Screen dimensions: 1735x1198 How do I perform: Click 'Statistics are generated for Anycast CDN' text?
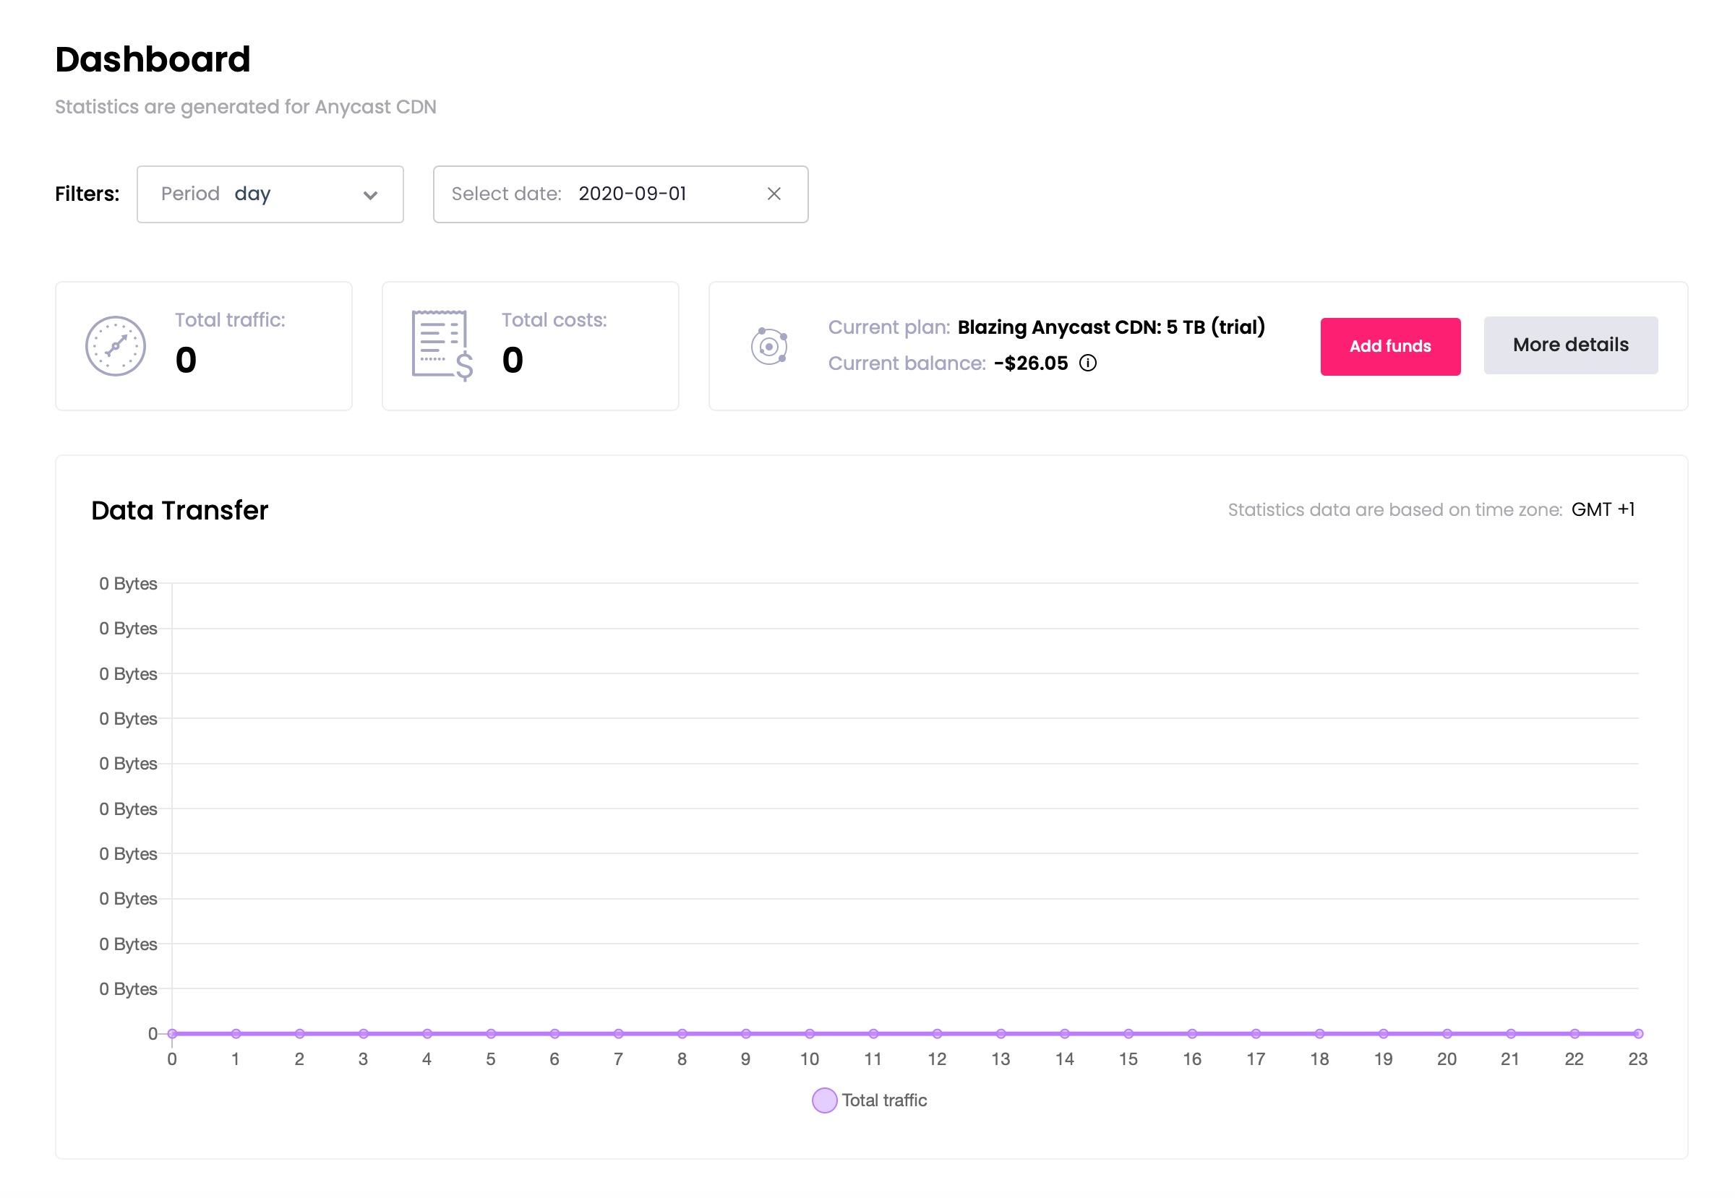pyautogui.click(x=246, y=107)
